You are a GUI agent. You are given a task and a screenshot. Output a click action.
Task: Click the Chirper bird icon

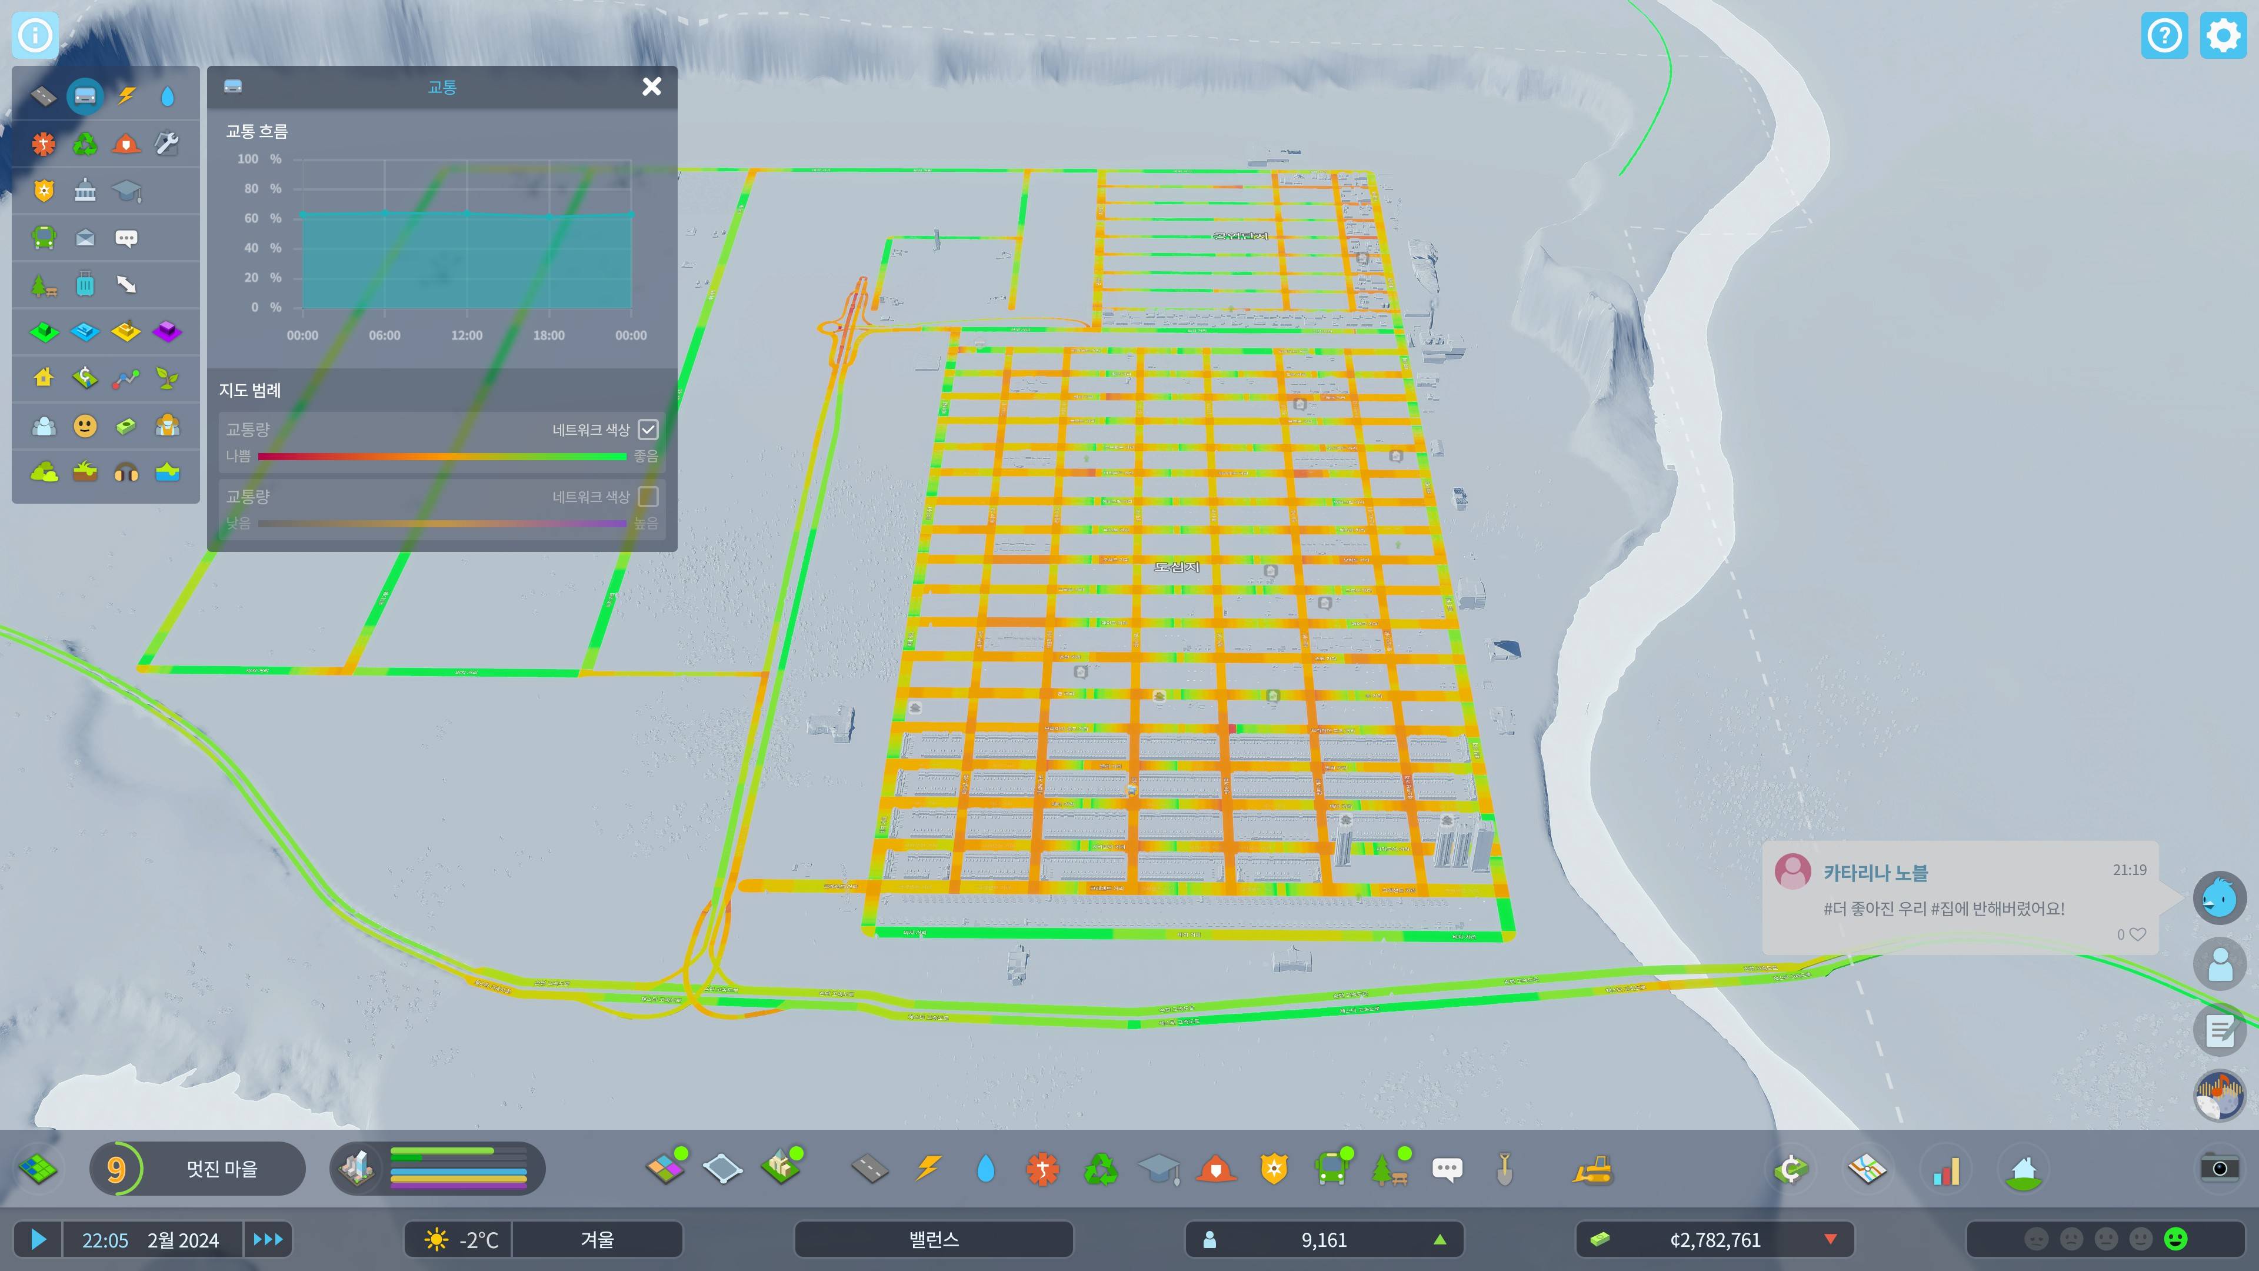[x=2218, y=898]
